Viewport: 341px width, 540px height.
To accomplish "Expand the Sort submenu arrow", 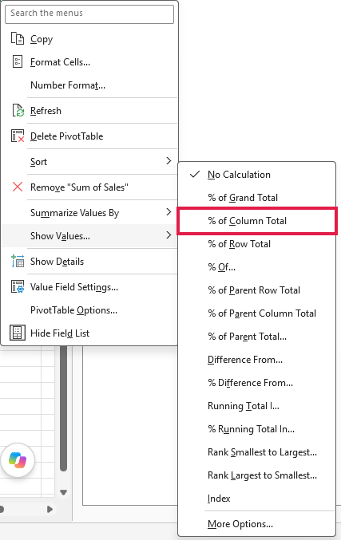I will (169, 161).
